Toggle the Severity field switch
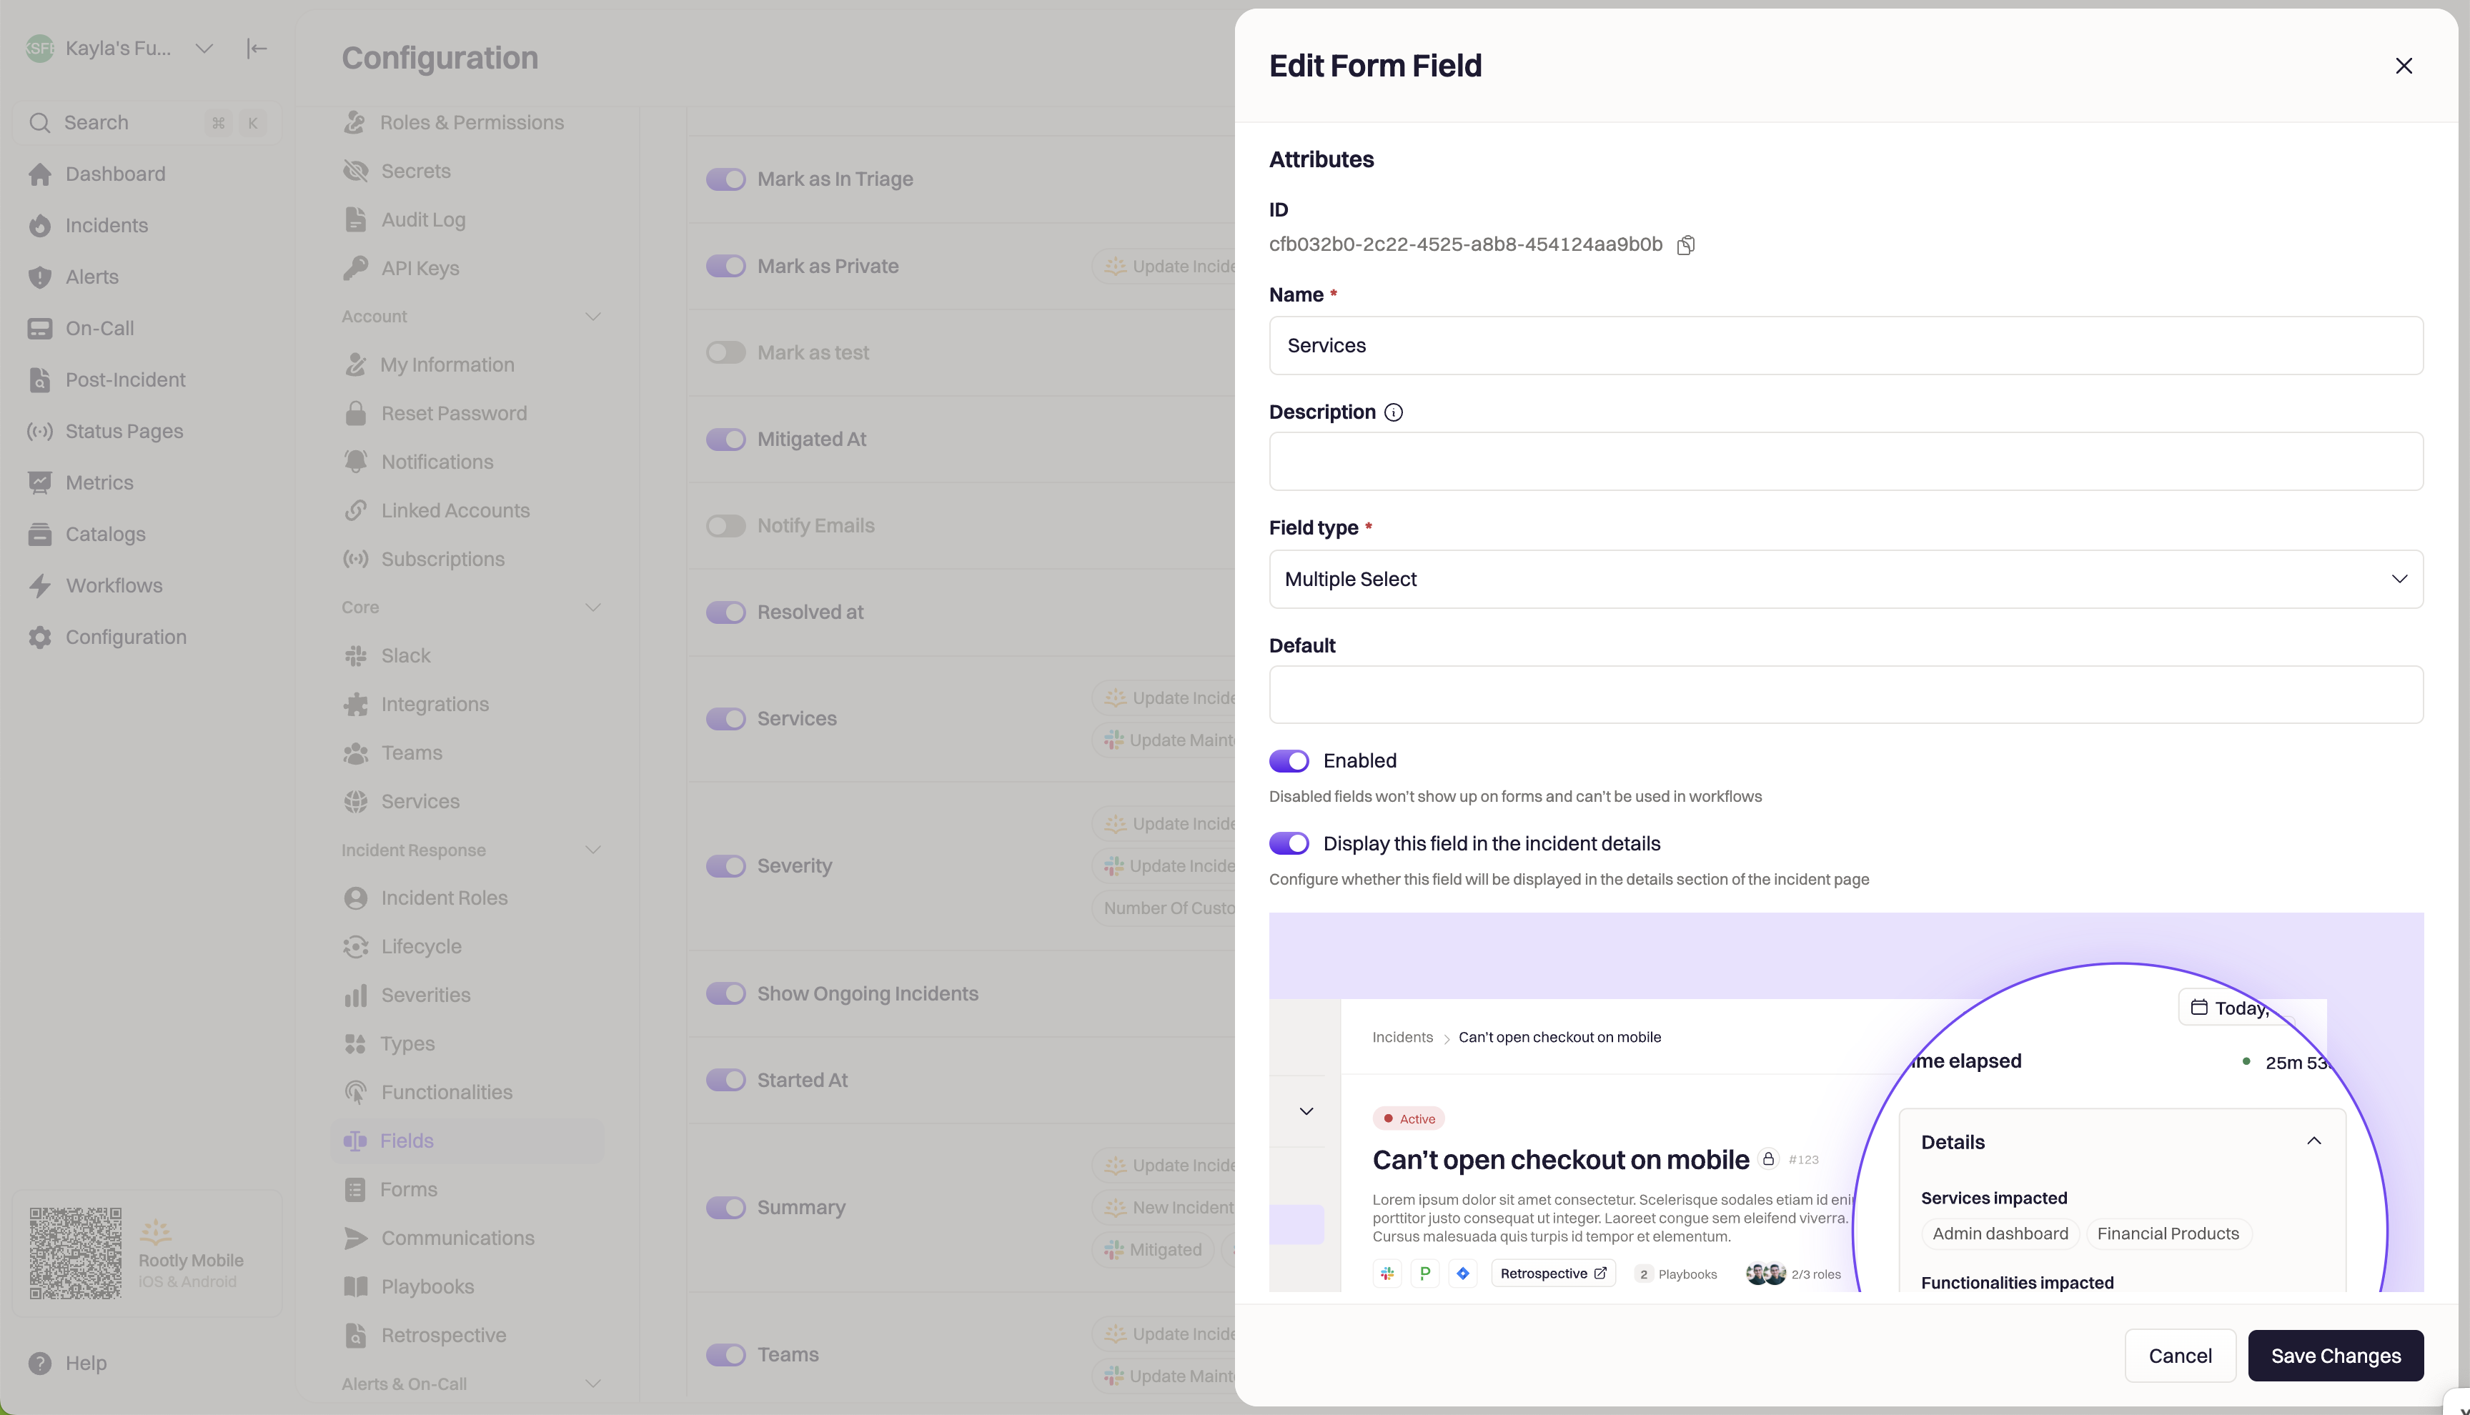The width and height of the screenshot is (2470, 1415). 726,866
